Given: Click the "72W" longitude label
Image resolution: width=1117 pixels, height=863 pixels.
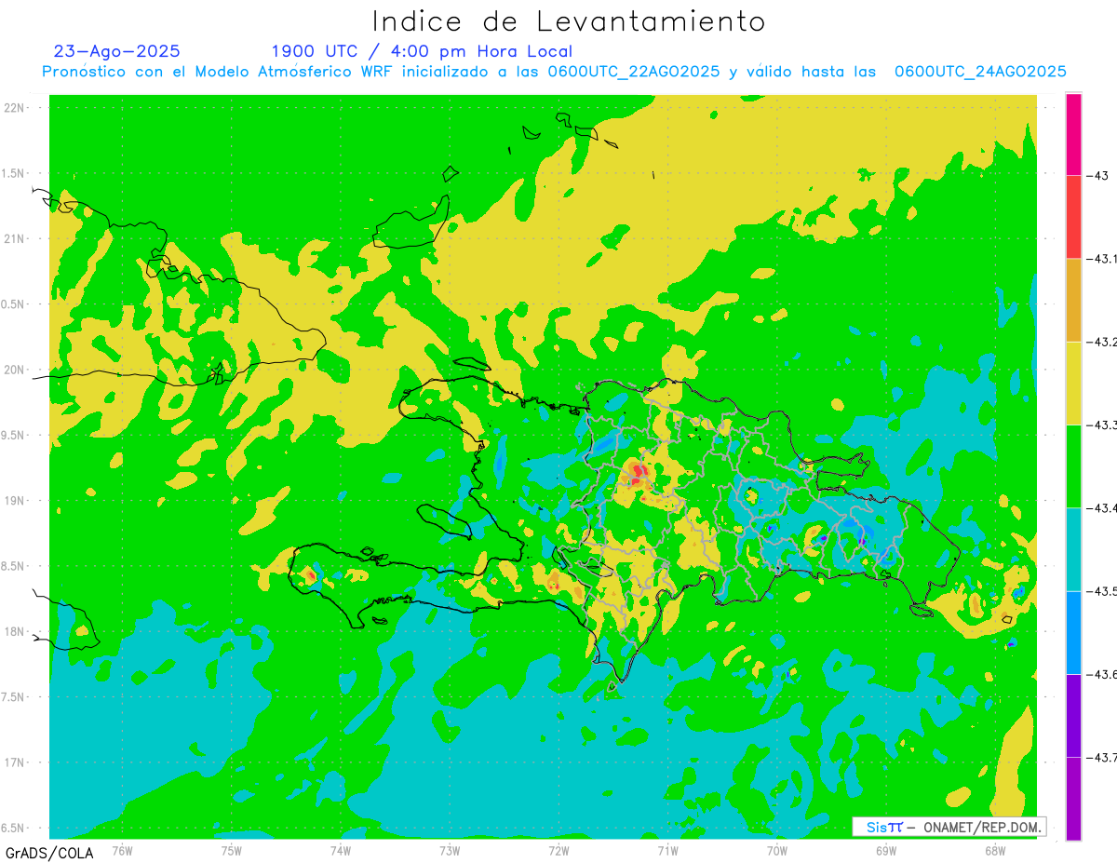Looking at the screenshot, I should [558, 850].
